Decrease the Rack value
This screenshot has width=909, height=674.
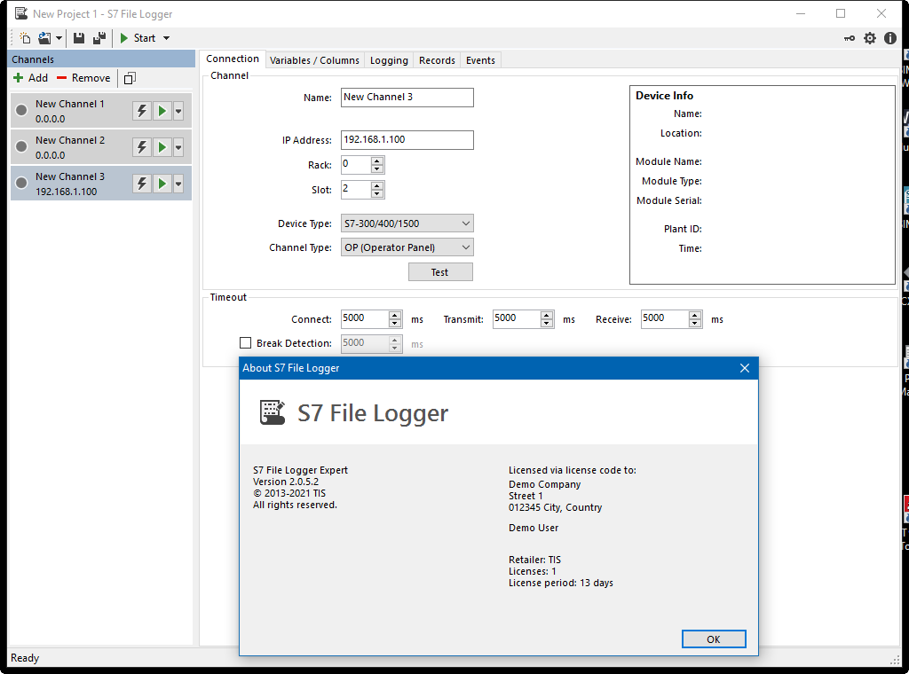(376, 169)
